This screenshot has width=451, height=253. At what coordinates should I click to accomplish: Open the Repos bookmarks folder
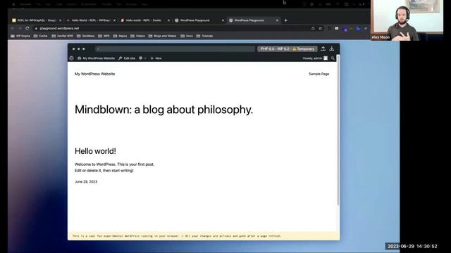(x=121, y=36)
